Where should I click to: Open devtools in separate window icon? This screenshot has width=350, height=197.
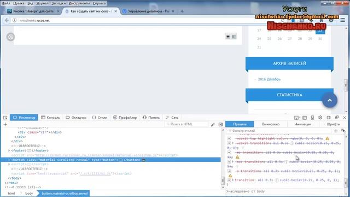click(x=337, y=118)
